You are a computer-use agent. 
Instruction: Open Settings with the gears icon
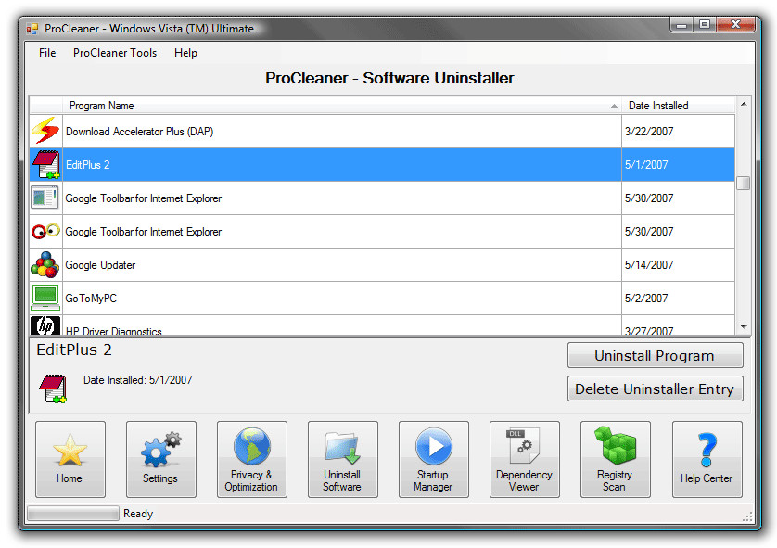161,459
